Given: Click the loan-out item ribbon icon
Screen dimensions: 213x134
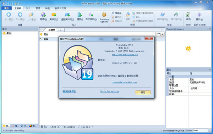Looking at the screenshot, I should click(176, 16).
